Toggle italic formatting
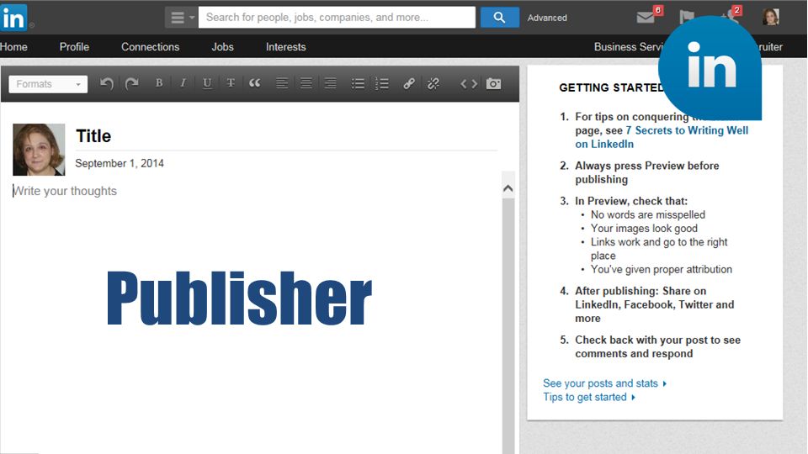This screenshot has height=454, width=808. point(183,83)
